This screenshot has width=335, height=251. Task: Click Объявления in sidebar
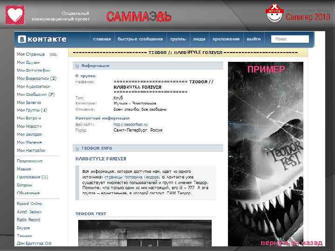[28, 193]
